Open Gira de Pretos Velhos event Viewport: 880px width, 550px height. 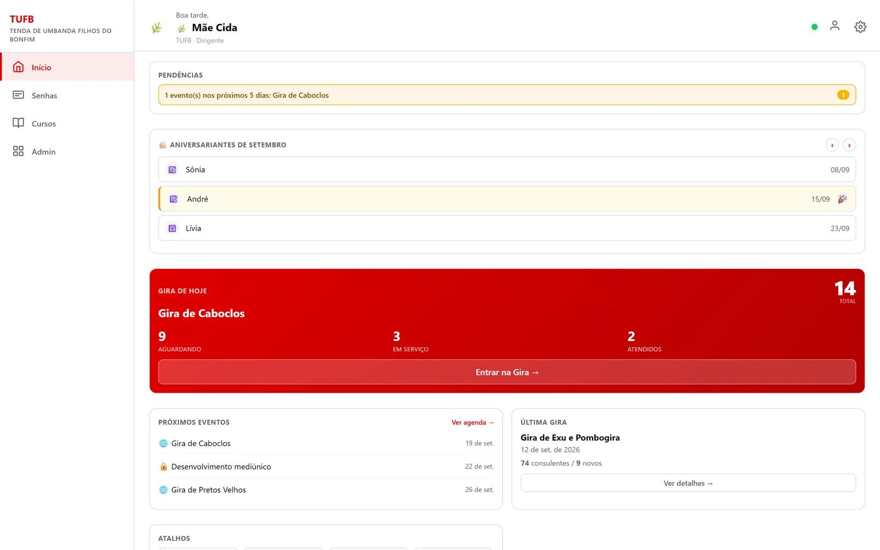point(326,490)
